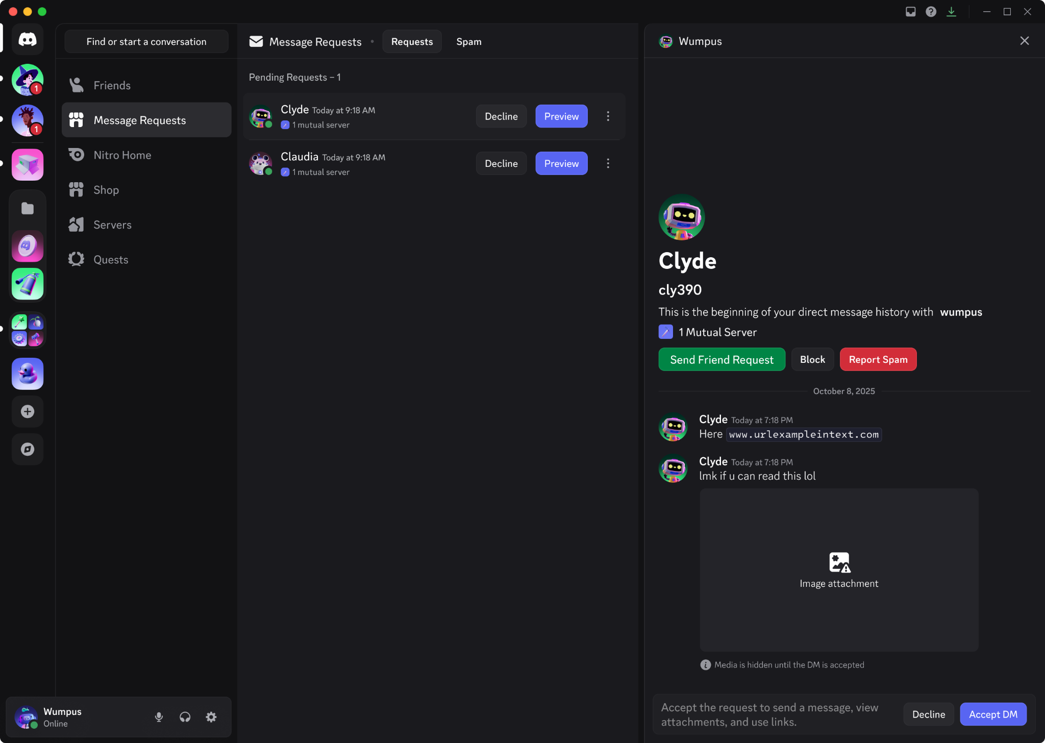The height and width of the screenshot is (743, 1045).
Task: Click the www.urlexampleintext.com text
Action: coord(804,434)
